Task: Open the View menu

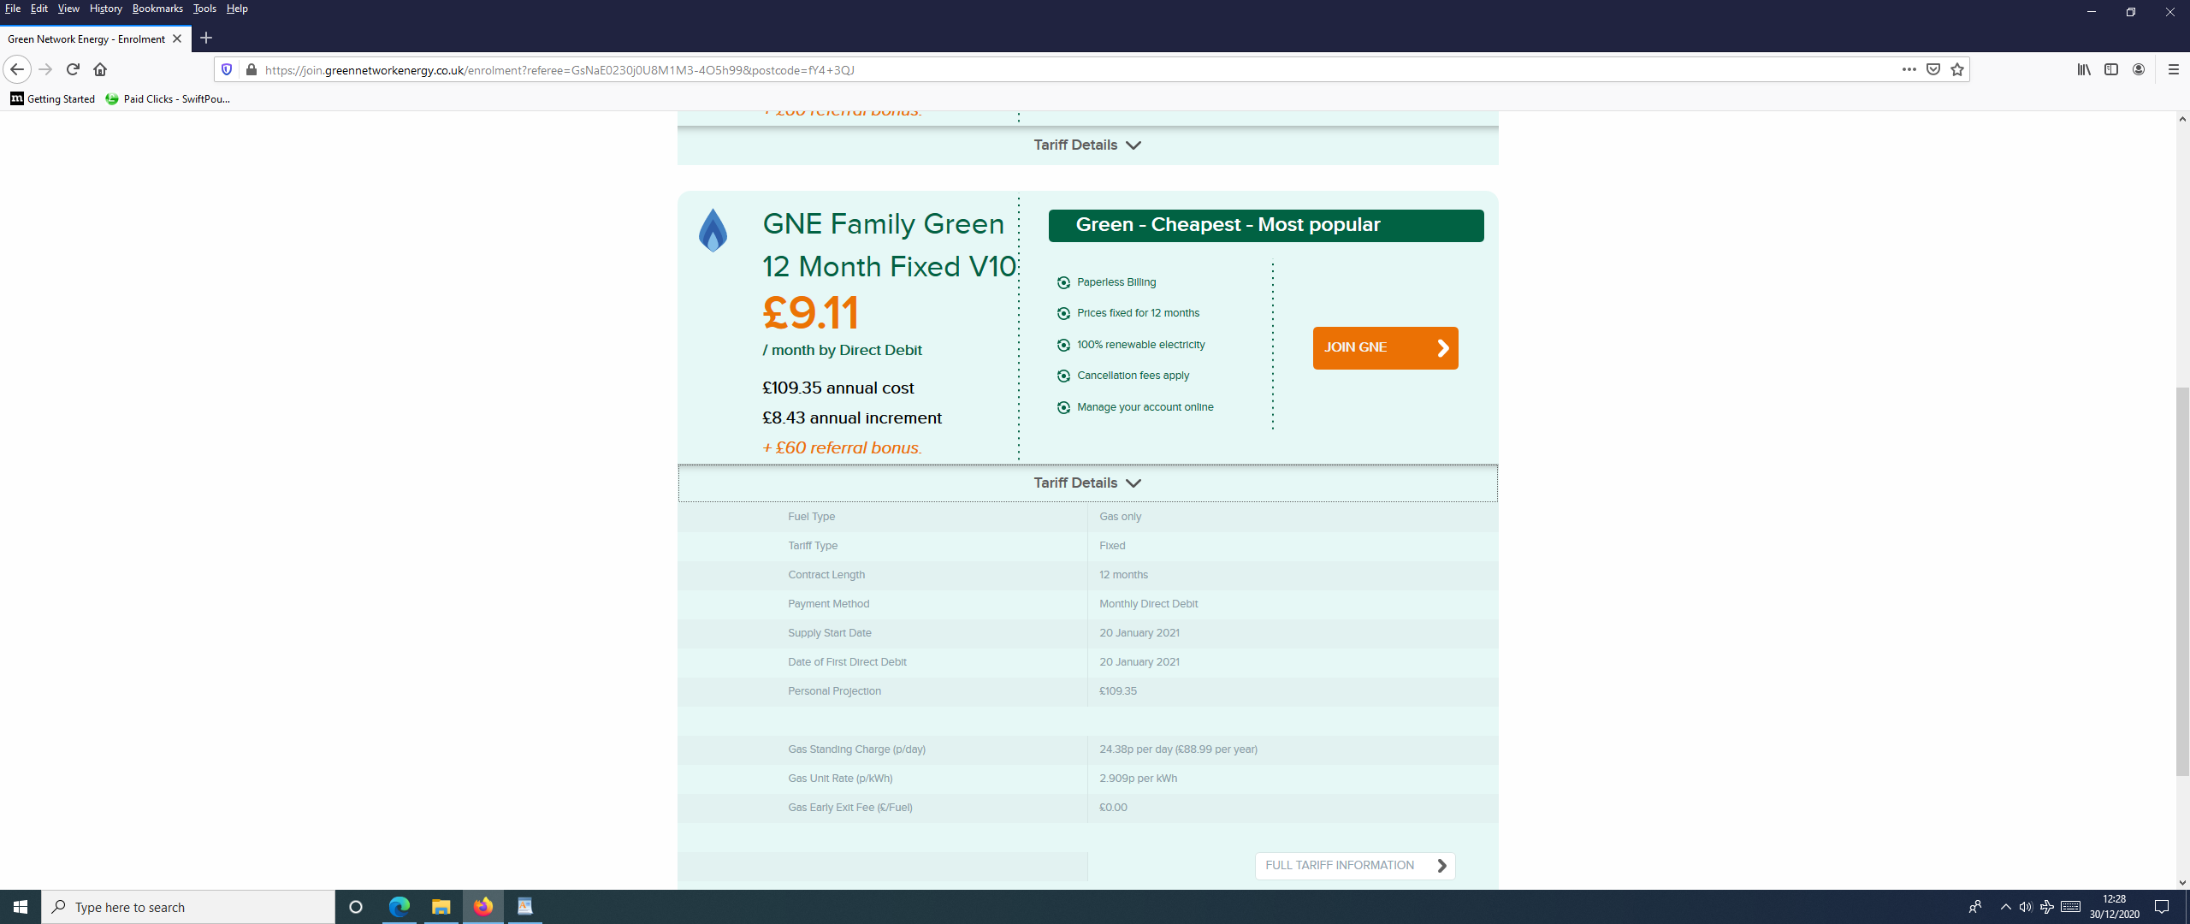Action: 68,9
